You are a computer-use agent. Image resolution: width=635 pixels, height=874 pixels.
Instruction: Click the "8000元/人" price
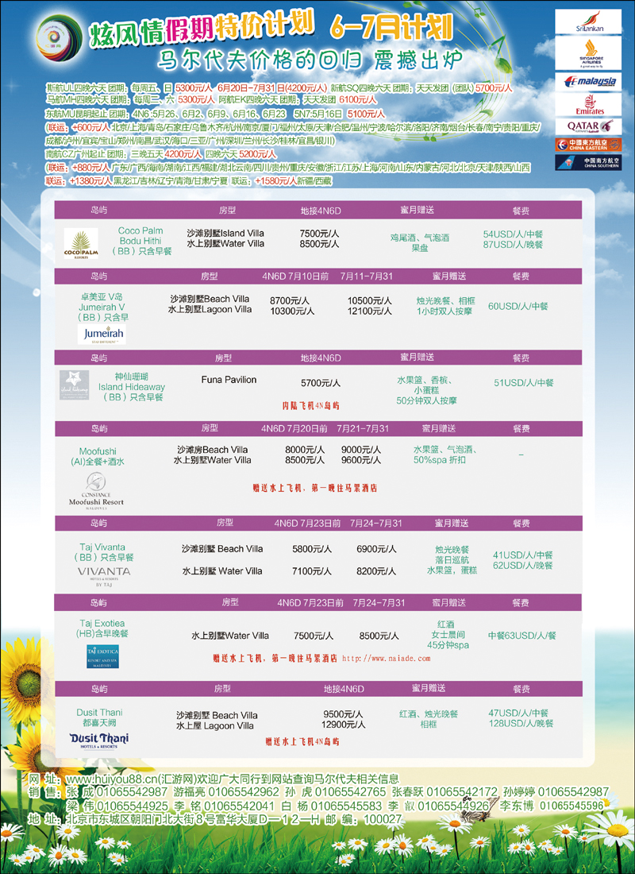[305, 450]
